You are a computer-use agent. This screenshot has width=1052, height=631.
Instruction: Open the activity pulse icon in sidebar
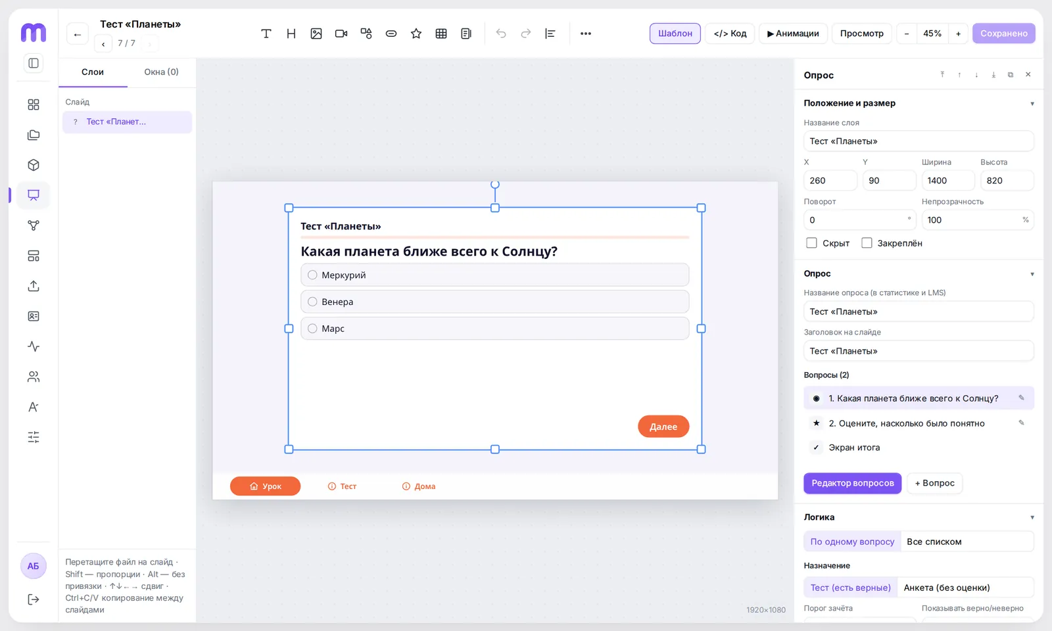pyautogui.click(x=34, y=346)
